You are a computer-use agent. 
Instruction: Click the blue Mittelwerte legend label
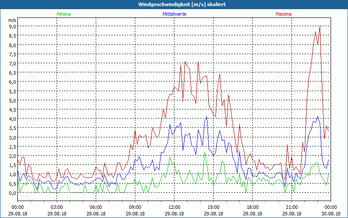point(174,14)
